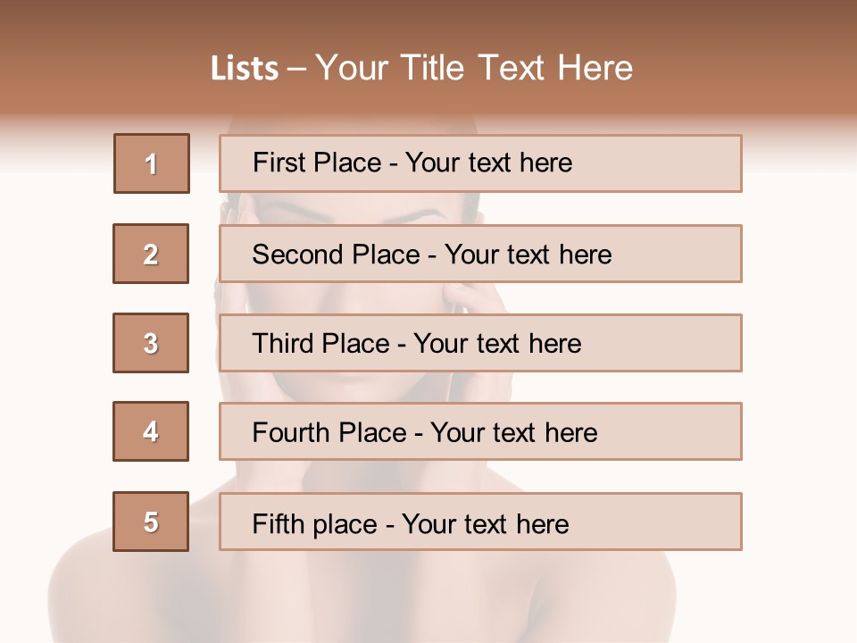Click the bold word 'Lists' in the title

coord(245,69)
